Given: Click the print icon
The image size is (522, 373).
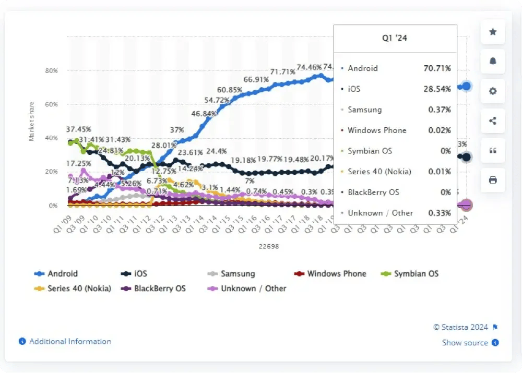Looking at the screenshot, I should (493, 181).
